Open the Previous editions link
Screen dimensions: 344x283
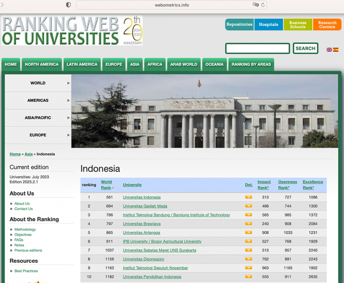pyautogui.click(x=28, y=250)
